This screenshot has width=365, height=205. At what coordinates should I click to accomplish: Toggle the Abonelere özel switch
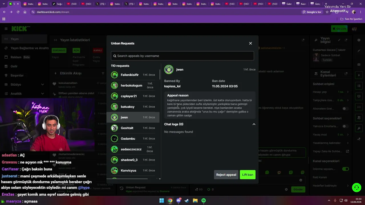click(345, 108)
